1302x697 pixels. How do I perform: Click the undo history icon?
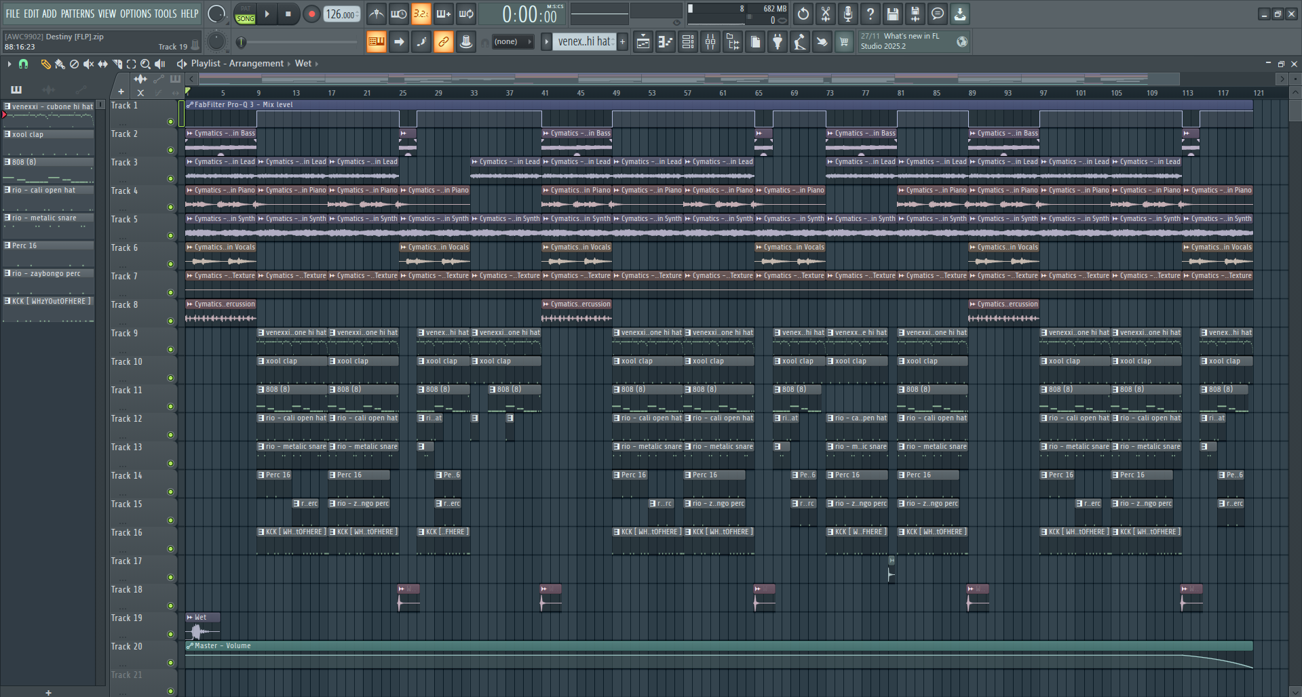pyautogui.click(x=803, y=14)
